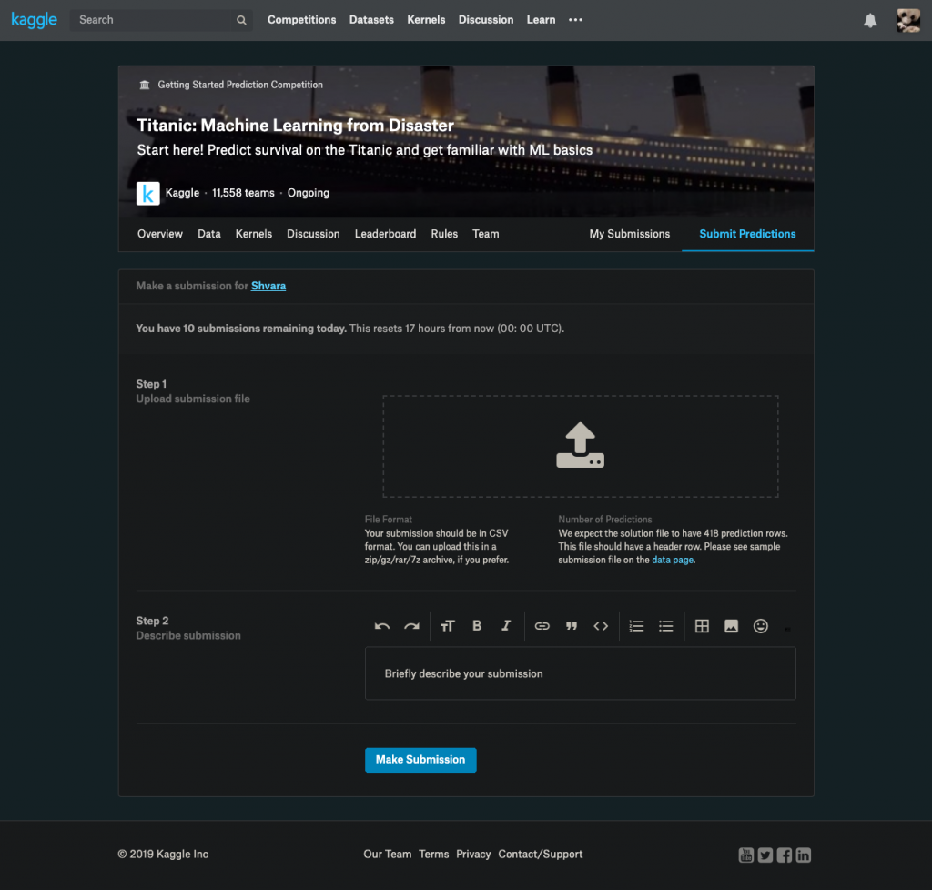The image size is (932, 890).
Task: Click the Make Submission button
Action: [420, 760]
